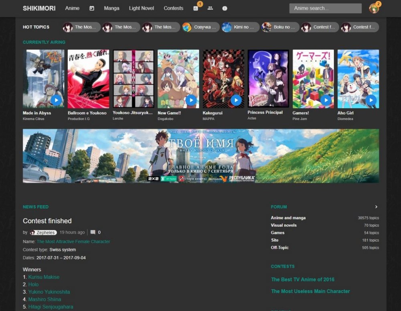Open Mashiro Shiina winner link
401x311 pixels.
(45, 299)
